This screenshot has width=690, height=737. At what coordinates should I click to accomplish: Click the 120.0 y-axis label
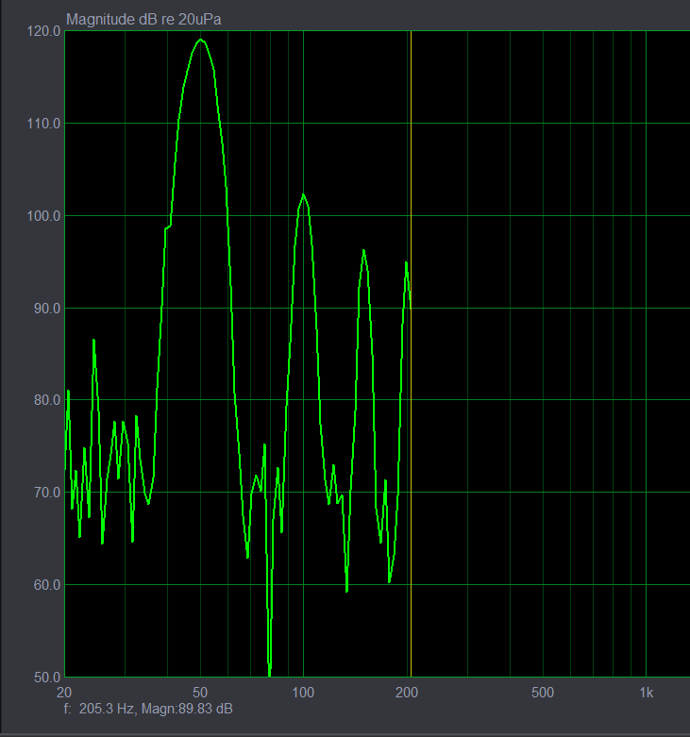[x=43, y=31]
